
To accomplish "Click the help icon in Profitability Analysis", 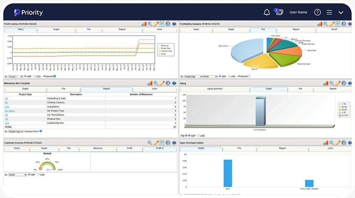I will click(344, 24).
